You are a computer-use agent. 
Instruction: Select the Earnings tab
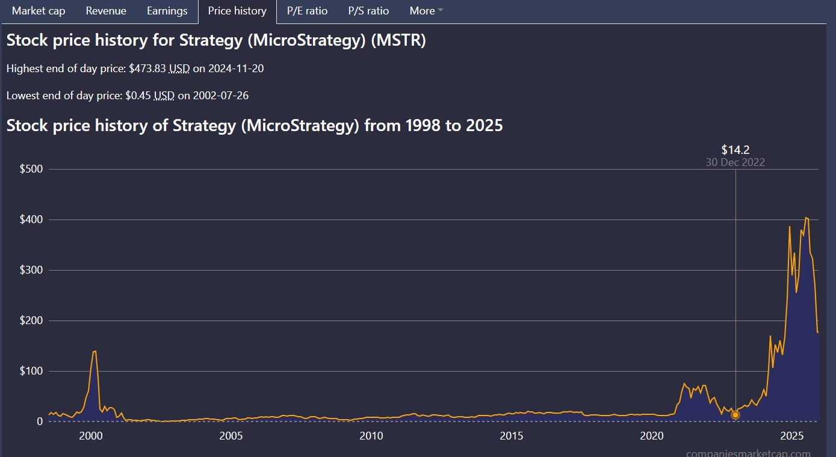click(x=167, y=11)
